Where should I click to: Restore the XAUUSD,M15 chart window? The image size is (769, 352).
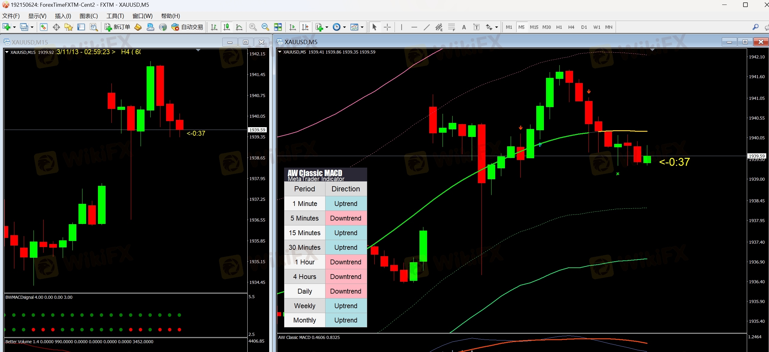tap(245, 42)
